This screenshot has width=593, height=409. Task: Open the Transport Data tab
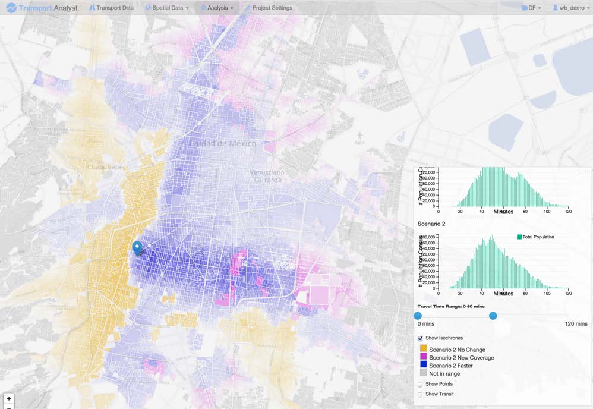(x=111, y=8)
